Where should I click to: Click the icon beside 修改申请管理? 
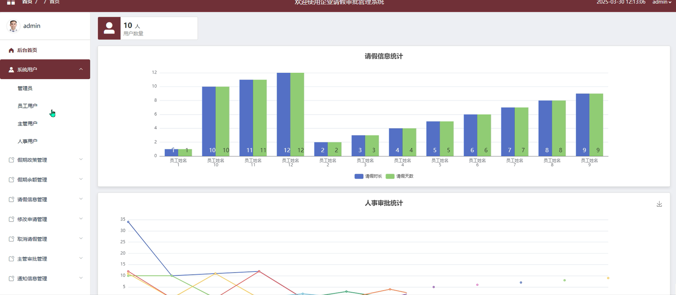pos(11,219)
